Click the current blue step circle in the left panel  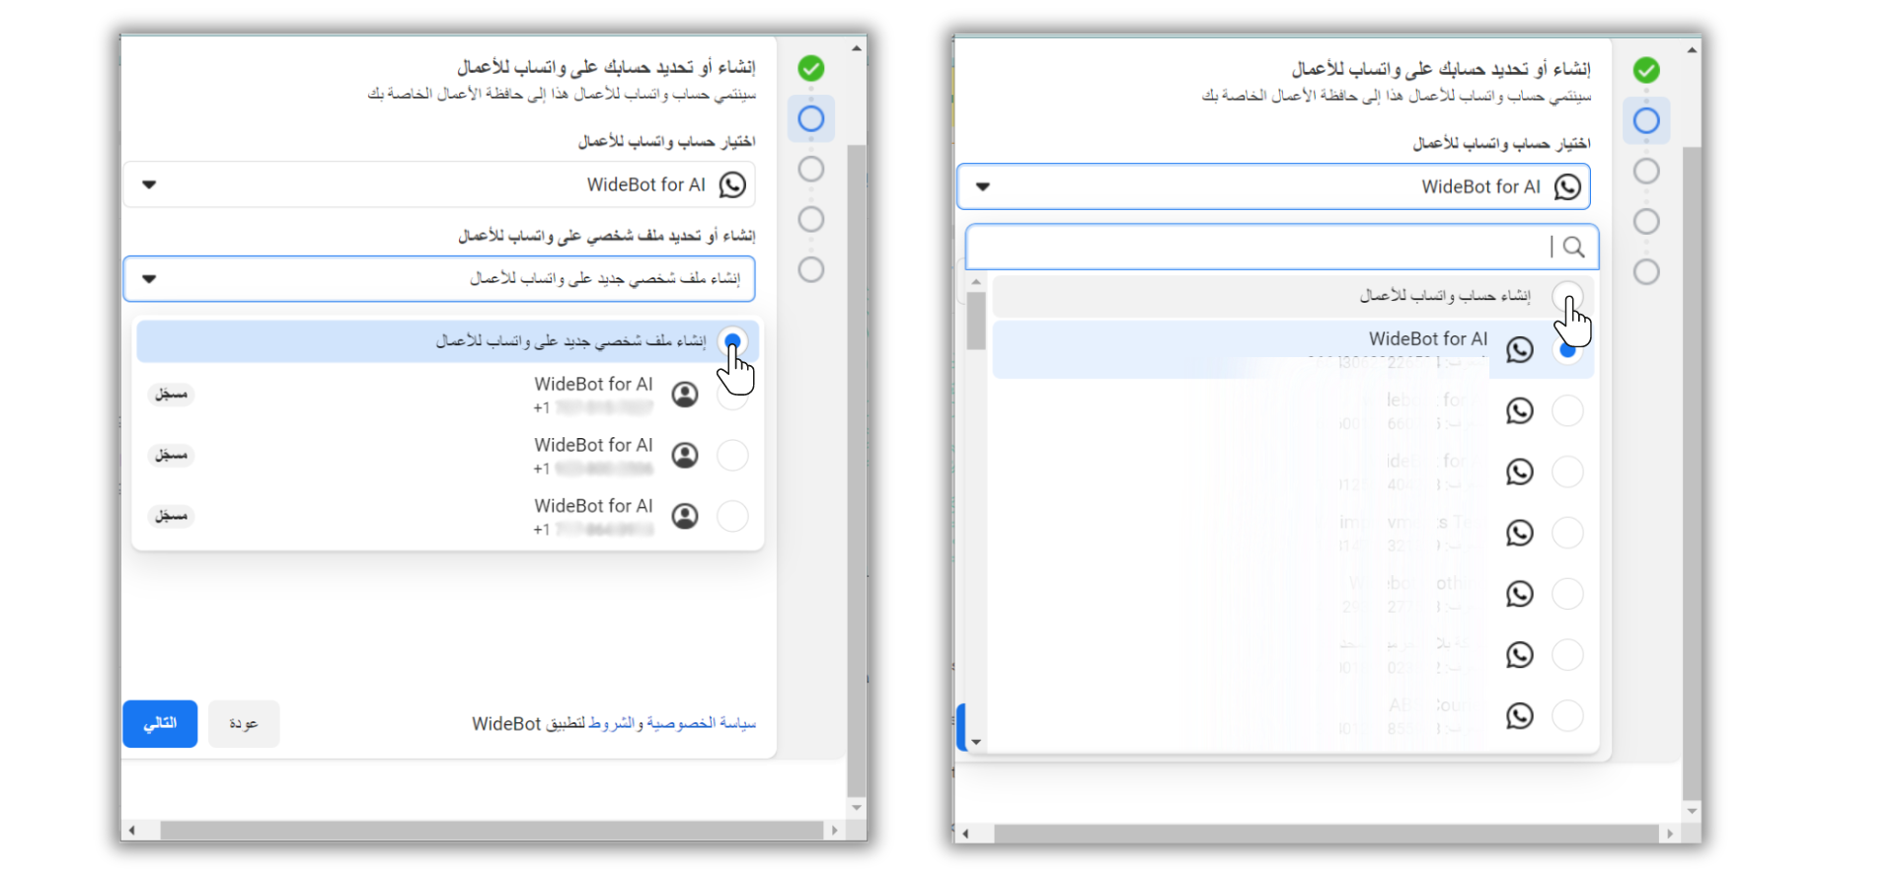pos(811,118)
